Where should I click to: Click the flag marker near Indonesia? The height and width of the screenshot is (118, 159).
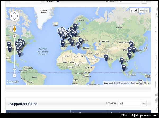pos(123,68)
